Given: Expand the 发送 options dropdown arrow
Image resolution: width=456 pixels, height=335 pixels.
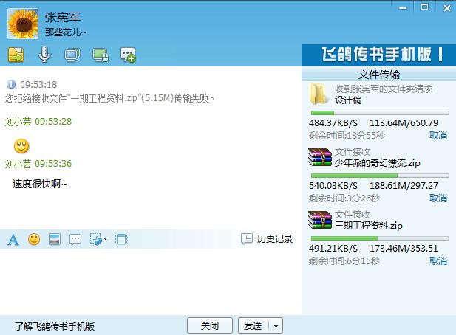Looking at the screenshot, I should point(276,325).
